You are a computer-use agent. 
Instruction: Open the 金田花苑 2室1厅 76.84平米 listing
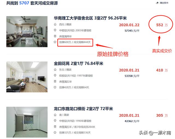[x=78, y=63]
